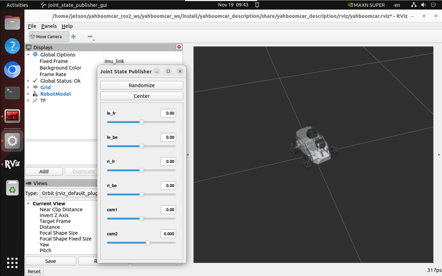
Task: Collapse the Current View node
Action: pos(28,204)
